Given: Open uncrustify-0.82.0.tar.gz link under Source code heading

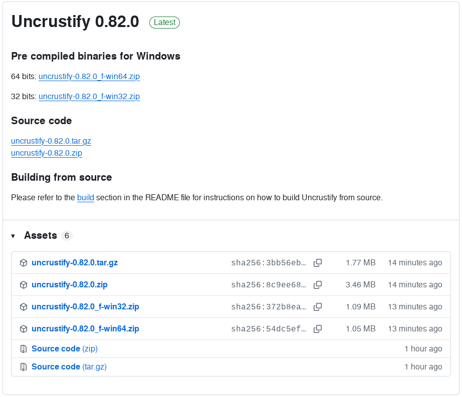Looking at the screenshot, I should pyautogui.click(x=51, y=141).
